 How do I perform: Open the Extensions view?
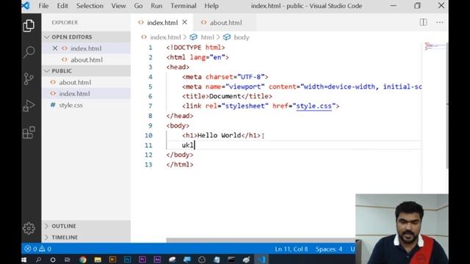click(29, 132)
